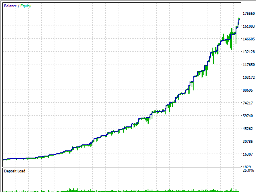This screenshot has height=192, width=256.
Task: Click the 103172 axis value
Action: 249,77
